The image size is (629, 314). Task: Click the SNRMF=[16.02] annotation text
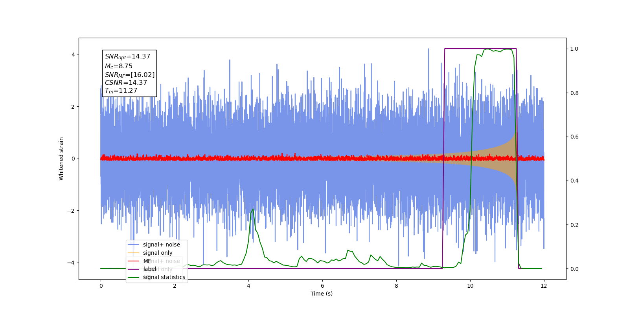point(130,75)
